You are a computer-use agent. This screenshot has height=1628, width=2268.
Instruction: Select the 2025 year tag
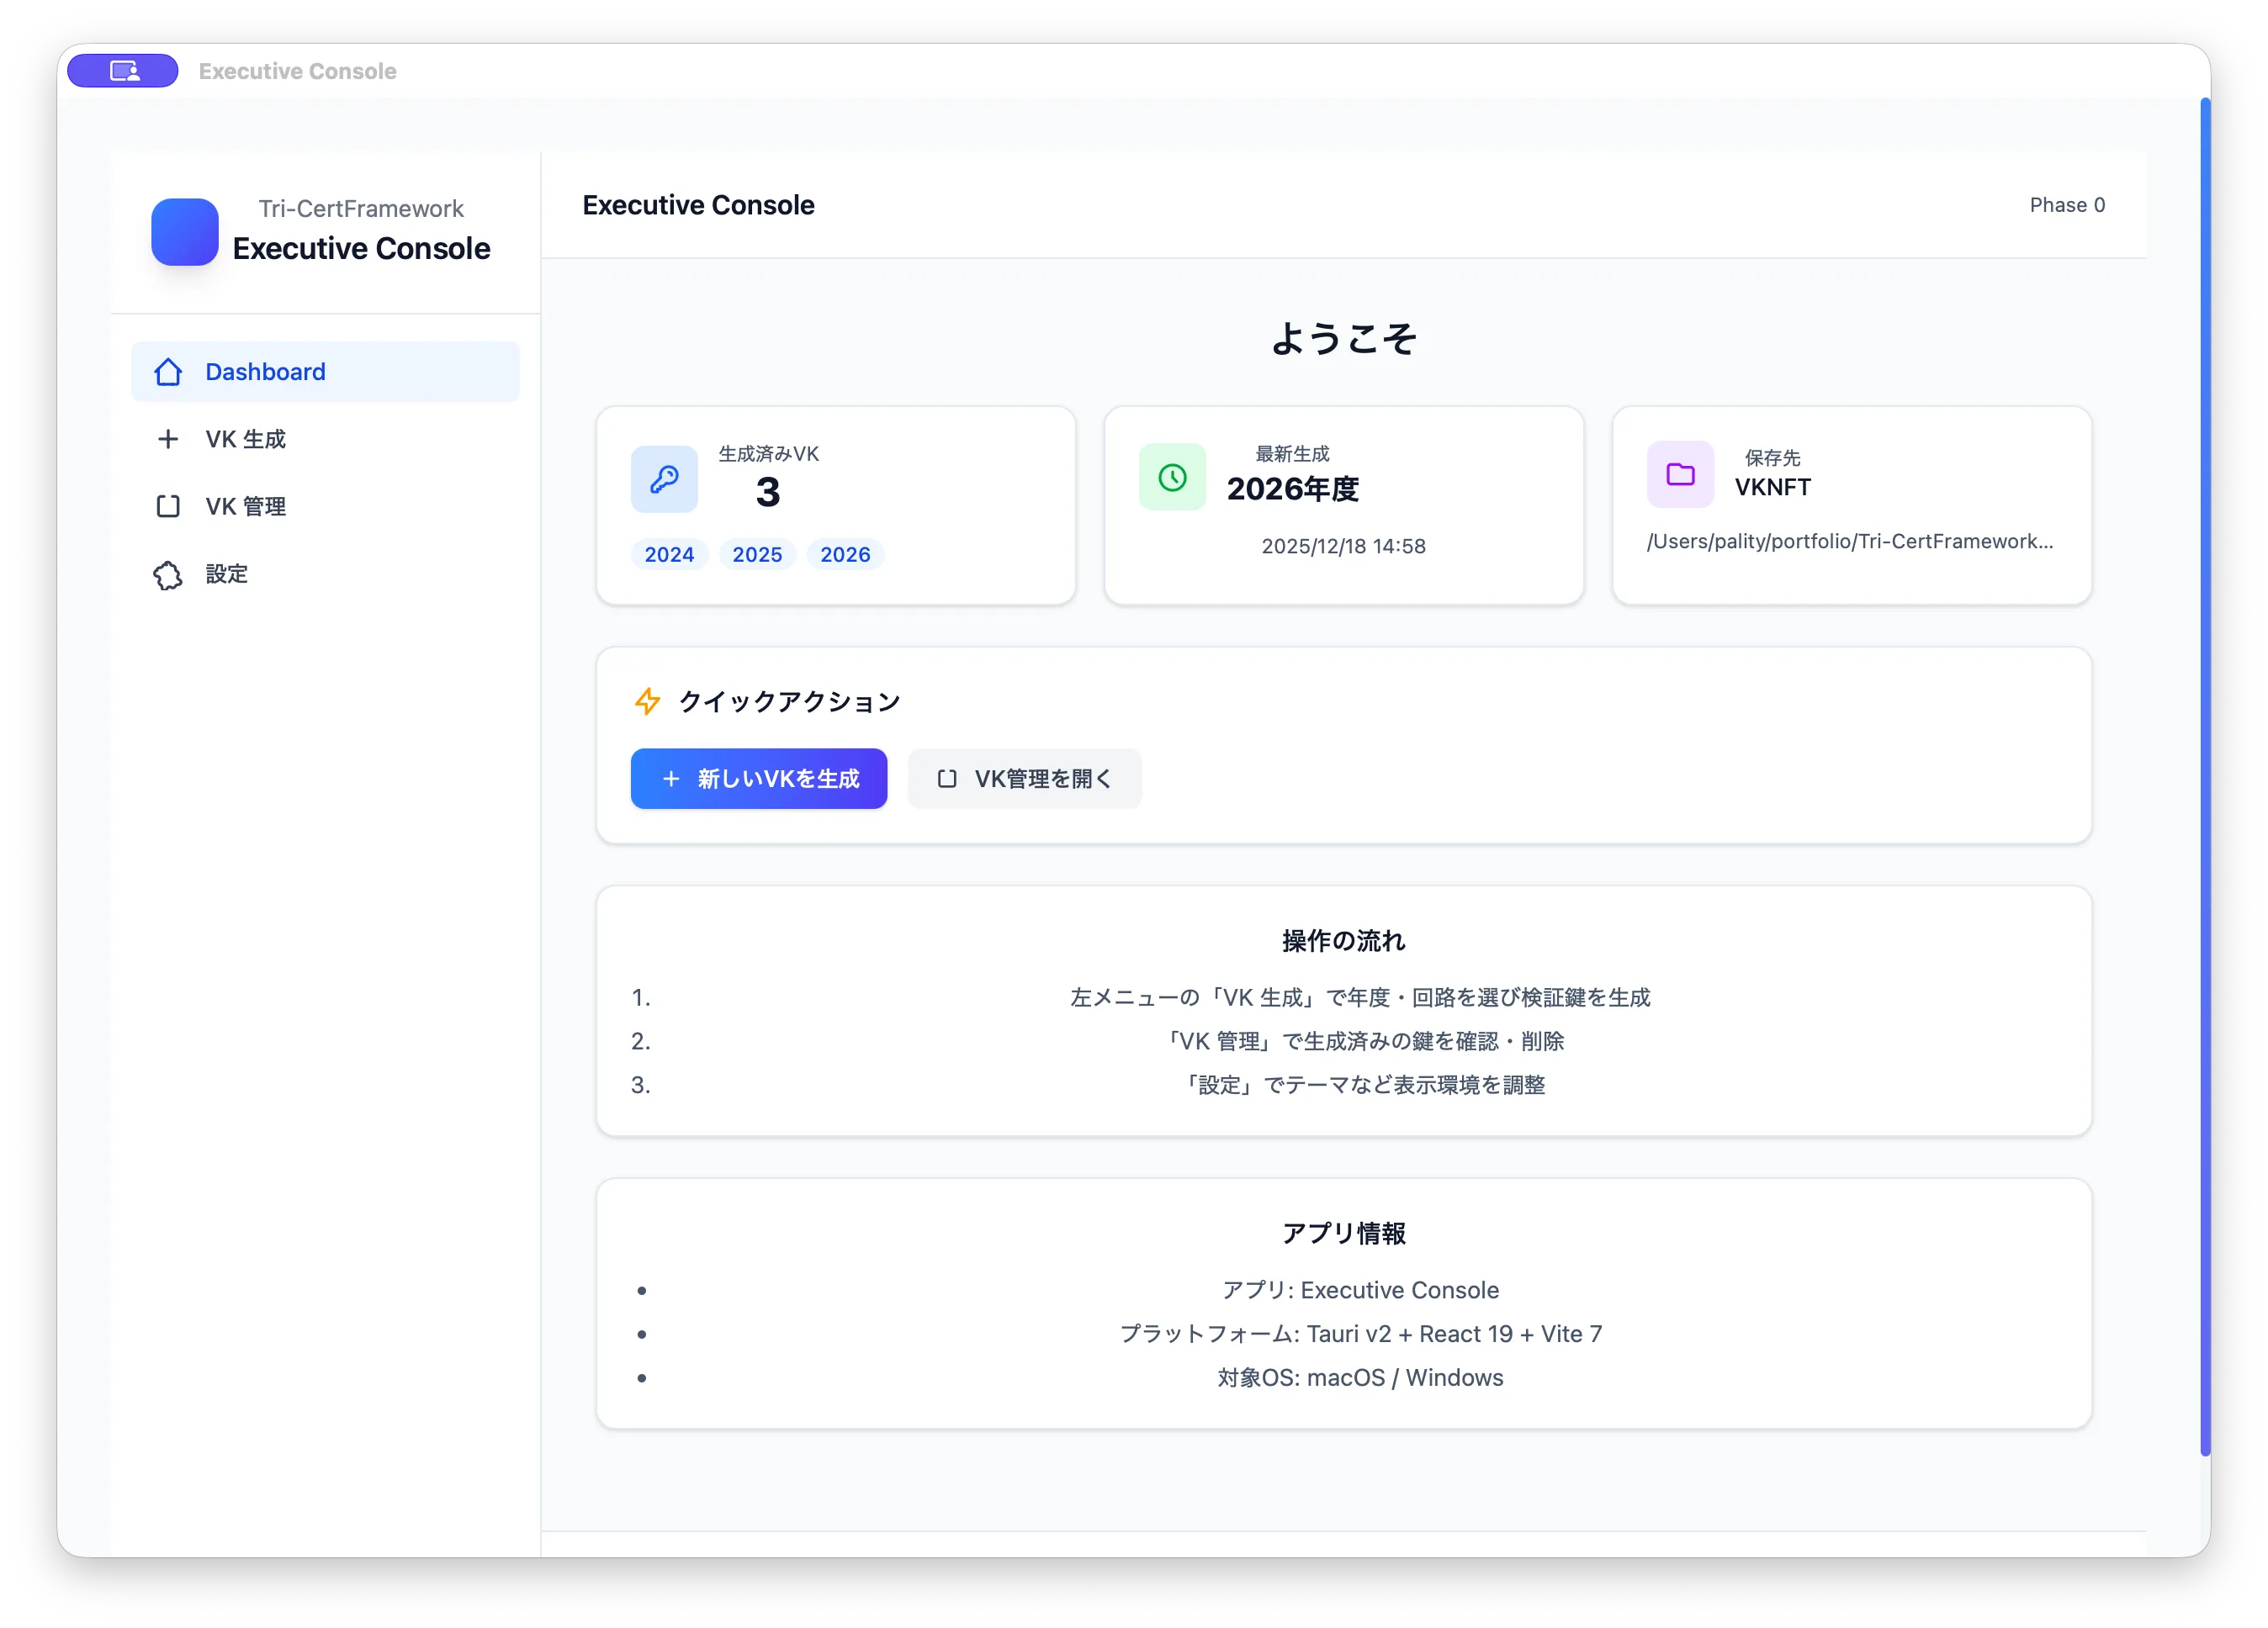[757, 555]
